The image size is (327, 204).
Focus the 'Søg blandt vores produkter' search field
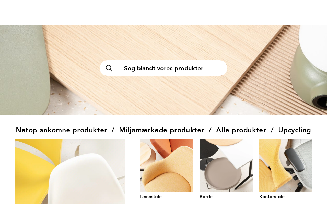(x=163, y=68)
